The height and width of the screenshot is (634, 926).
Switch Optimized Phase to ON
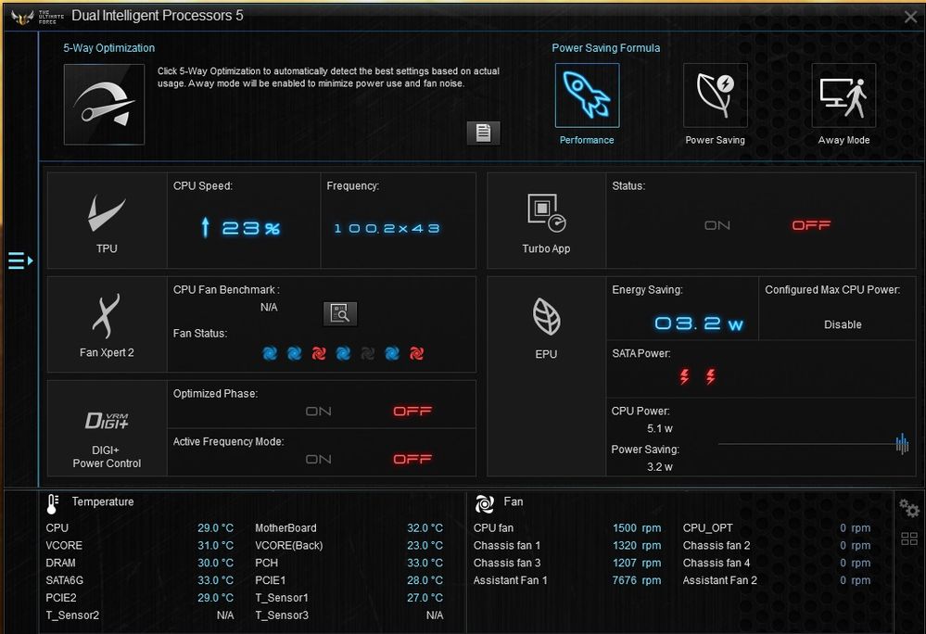(x=318, y=412)
